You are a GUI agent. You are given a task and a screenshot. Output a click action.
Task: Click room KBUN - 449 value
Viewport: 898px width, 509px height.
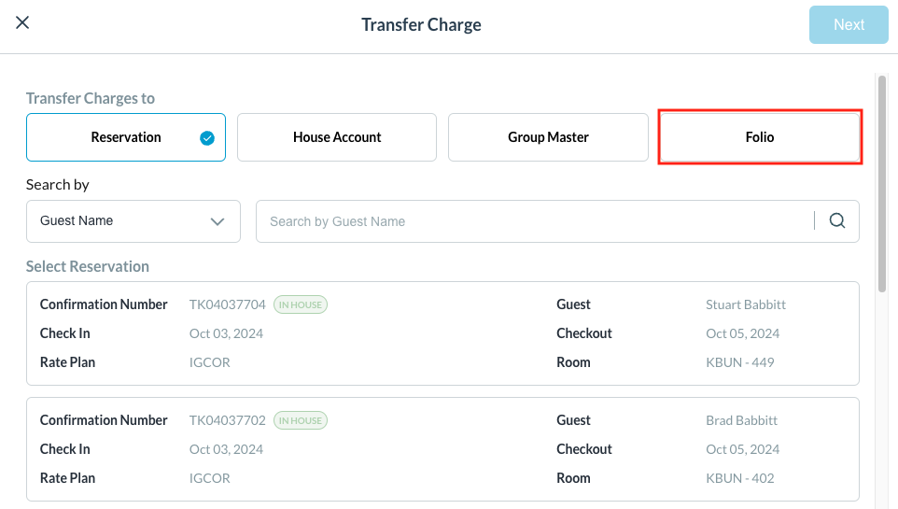pyautogui.click(x=739, y=362)
